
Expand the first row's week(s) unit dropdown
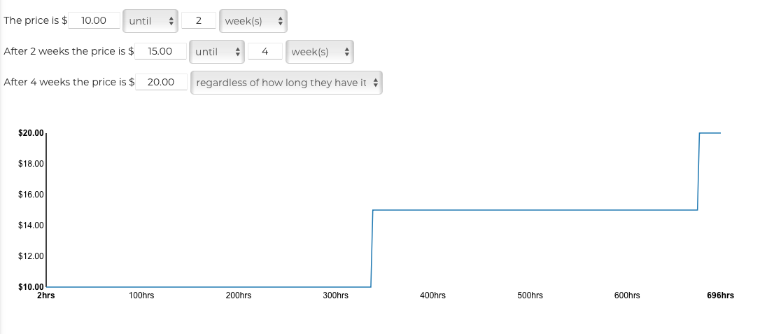coord(253,21)
